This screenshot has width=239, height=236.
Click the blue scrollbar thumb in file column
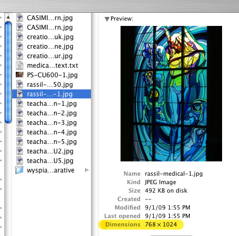coord(8,72)
